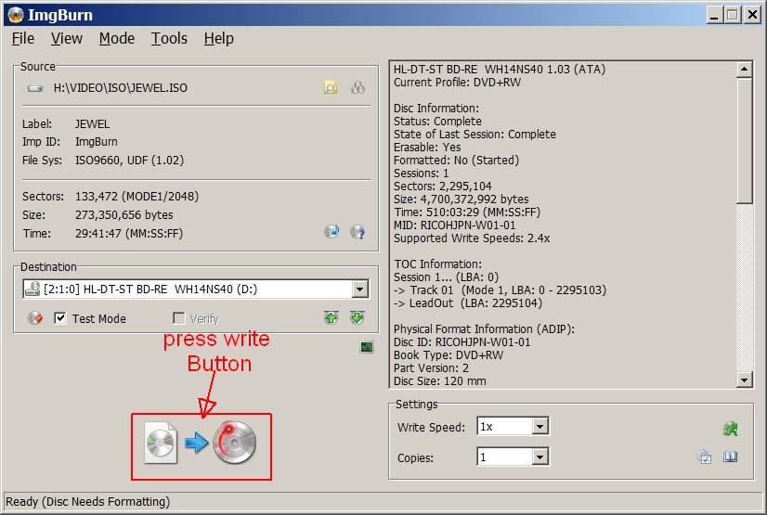Click the file system value 'ISO9660, UDF (1.02)'
This screenshot has height=515, width=767.
tap(129, 161)
